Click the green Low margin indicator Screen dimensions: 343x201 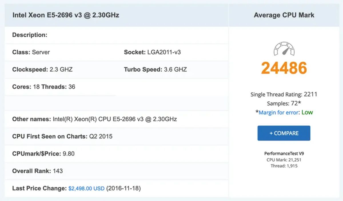point(307,112)
